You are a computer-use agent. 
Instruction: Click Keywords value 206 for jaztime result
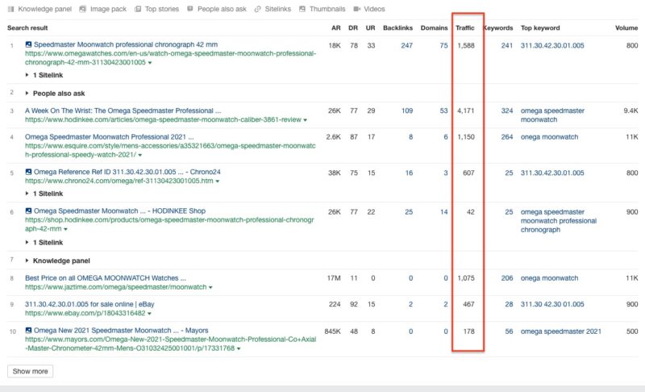pyautogui.click(x=507, y=278)
